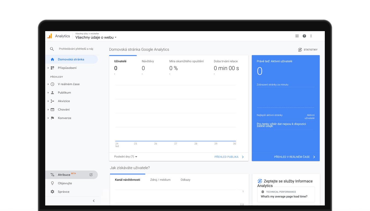Click the Konverze flag icon

(x=52, y=118)
